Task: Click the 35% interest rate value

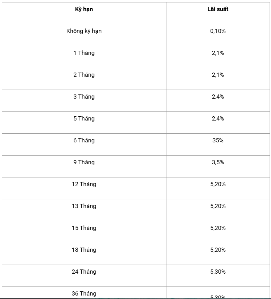Action: 218,141
